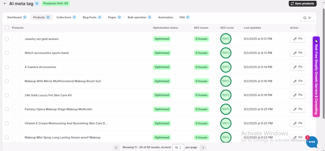Click Fix for 4 Camera Accessories
Viewport: 325px width, 151px height.
coord(298,67)
